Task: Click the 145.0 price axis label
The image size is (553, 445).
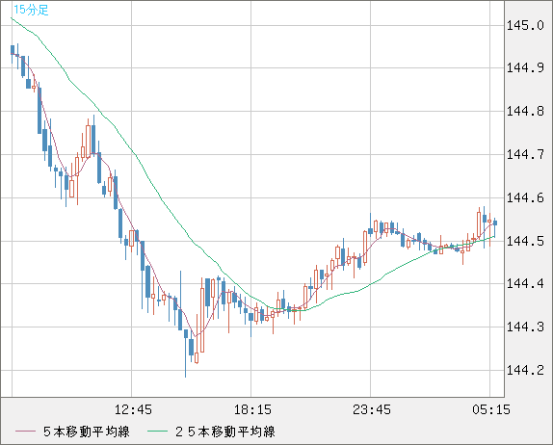Action: [x=525, y=25]
